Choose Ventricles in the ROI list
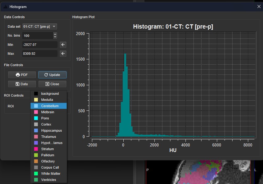 (49, 180)
